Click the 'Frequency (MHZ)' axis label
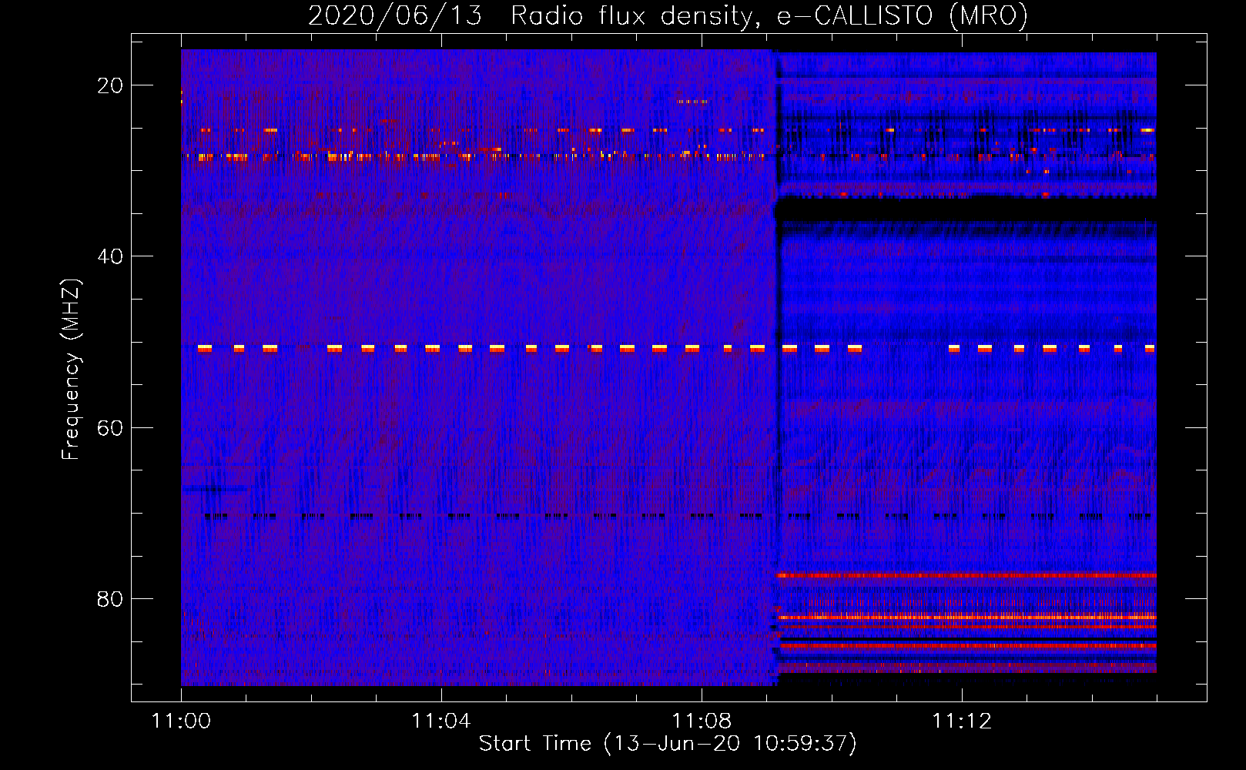Screen dimensions: 1246x770 [x=71, y=370]
